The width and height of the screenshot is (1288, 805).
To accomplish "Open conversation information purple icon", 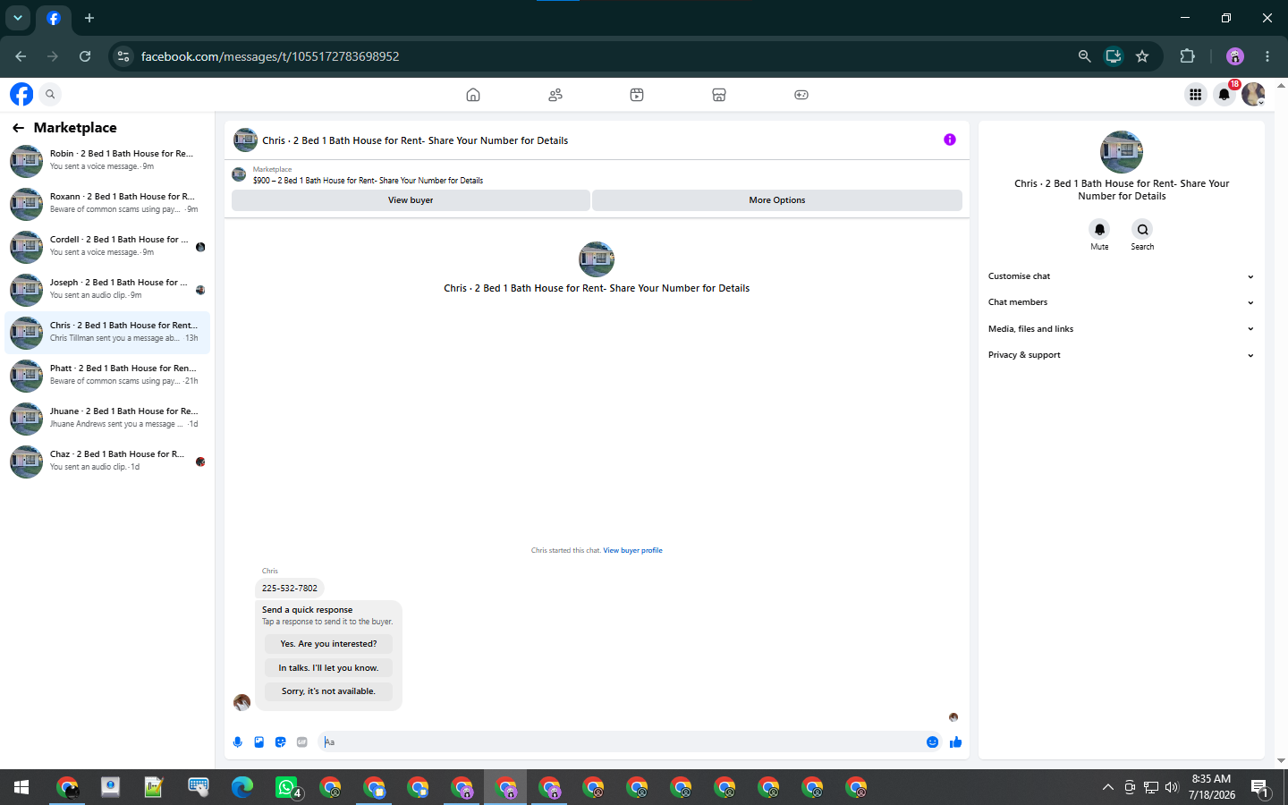I will (950, 140).
